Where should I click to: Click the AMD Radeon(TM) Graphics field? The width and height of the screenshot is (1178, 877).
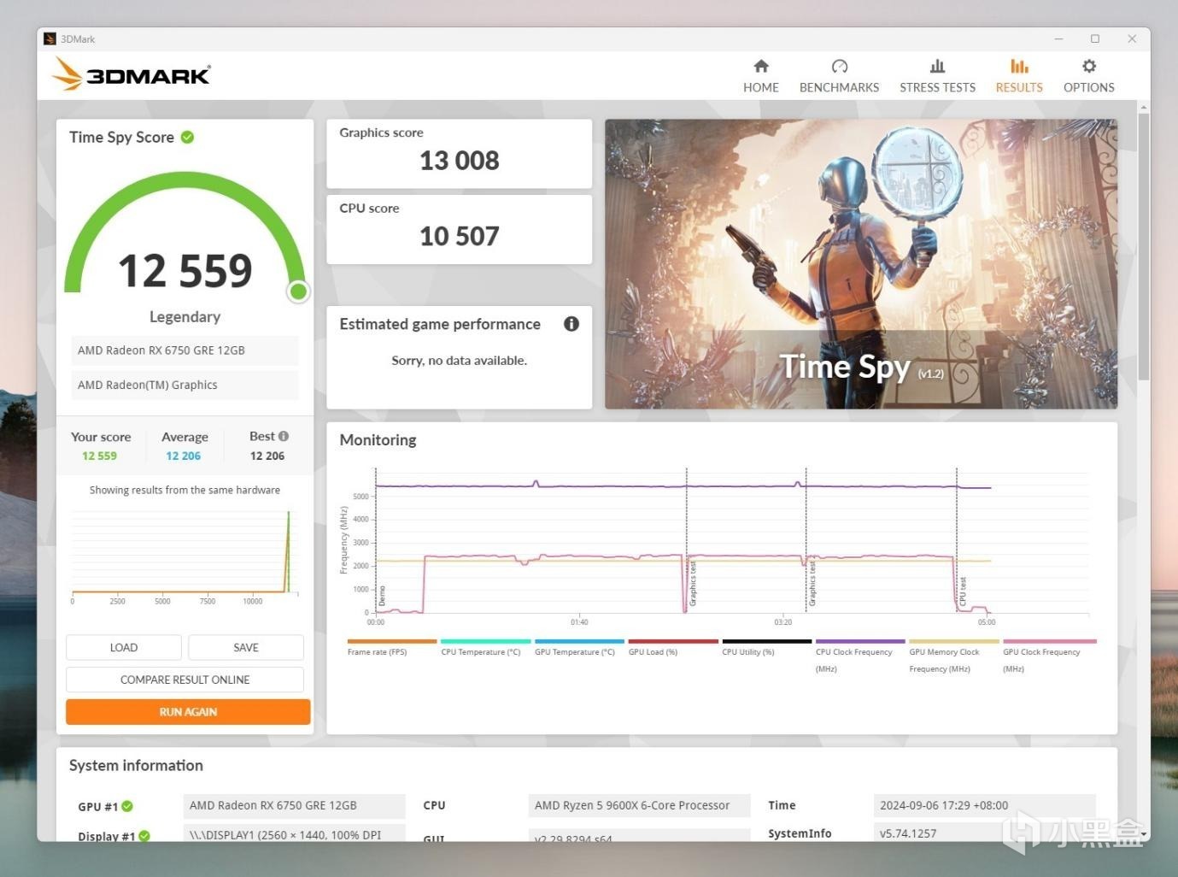point(185,386)
